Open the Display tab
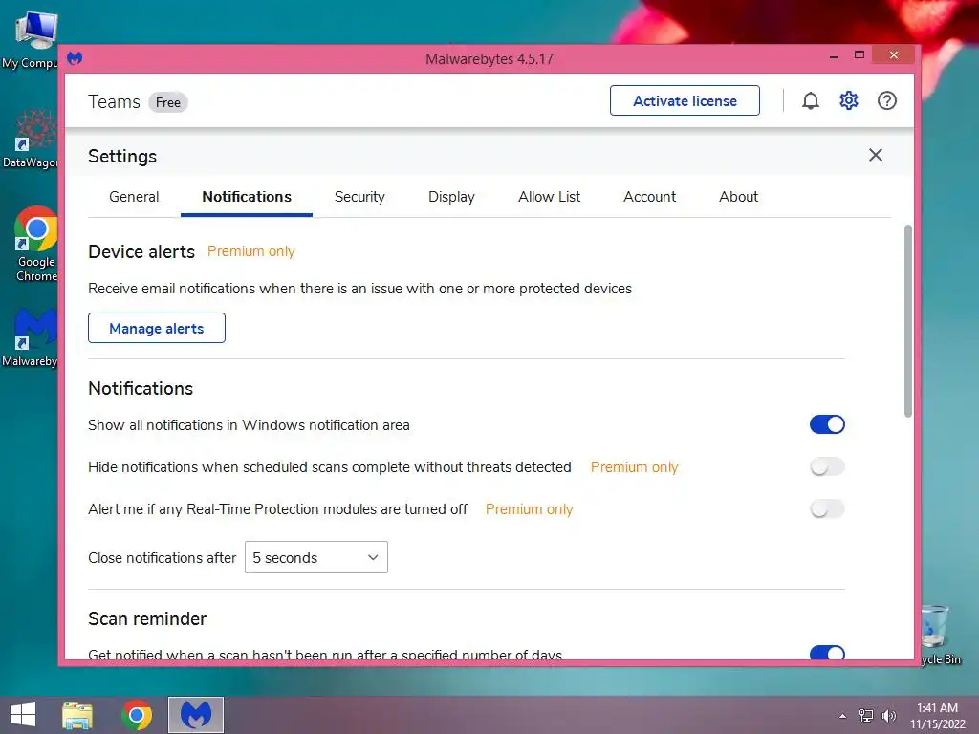979x734 pixels. point(451,197)
